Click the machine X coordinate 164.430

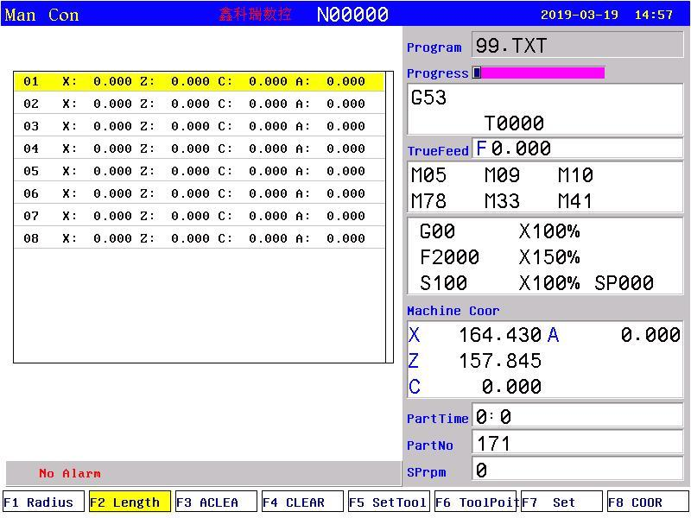(500, 335)
